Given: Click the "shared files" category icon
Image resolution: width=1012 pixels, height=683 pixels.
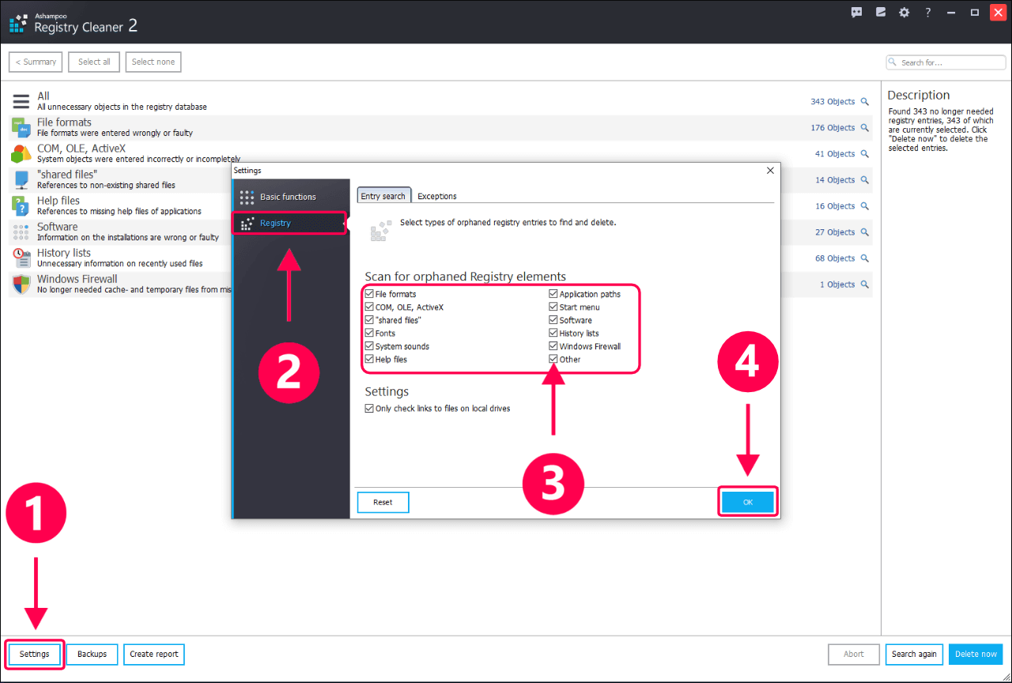Looking at the screenshot, I should pyautogui.click(x=21, y=179).
